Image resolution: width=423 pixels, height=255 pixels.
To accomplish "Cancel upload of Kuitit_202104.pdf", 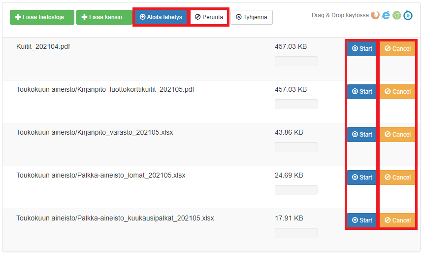I will coord(397,49).
